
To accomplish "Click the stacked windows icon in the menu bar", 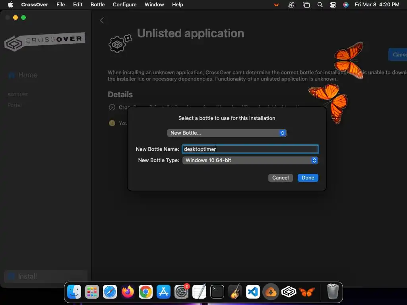I will (306, 5).
